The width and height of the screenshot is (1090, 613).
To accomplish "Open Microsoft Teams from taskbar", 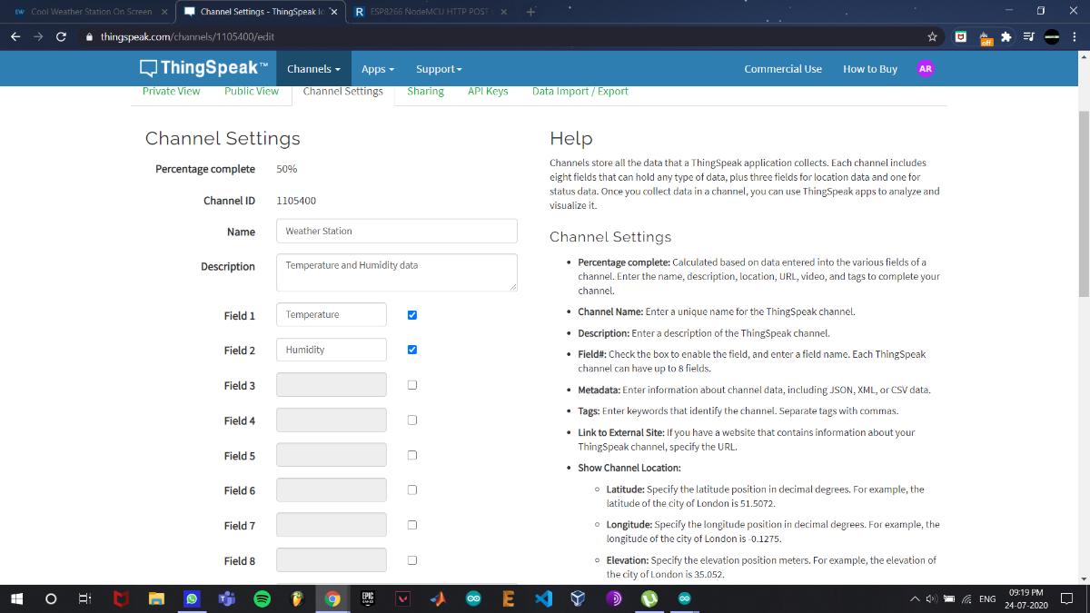I will coord(226,598).
